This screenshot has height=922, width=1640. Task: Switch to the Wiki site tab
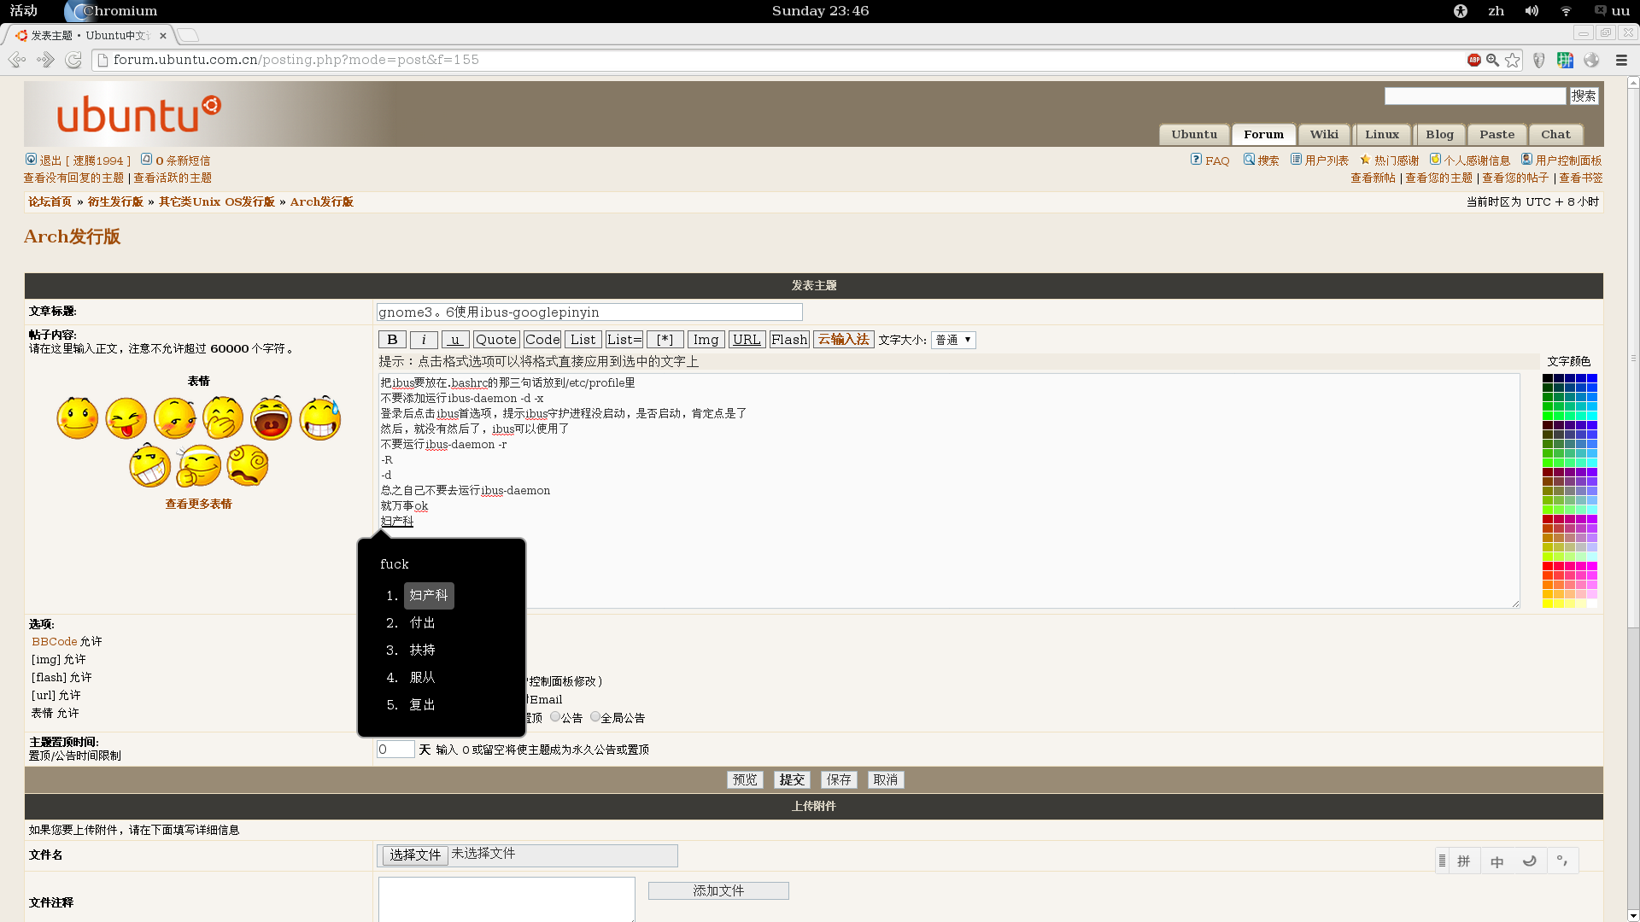(1324, 135)
